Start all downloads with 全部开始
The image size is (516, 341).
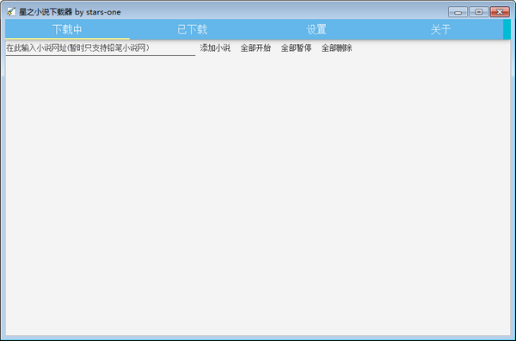tap(255, 48)
